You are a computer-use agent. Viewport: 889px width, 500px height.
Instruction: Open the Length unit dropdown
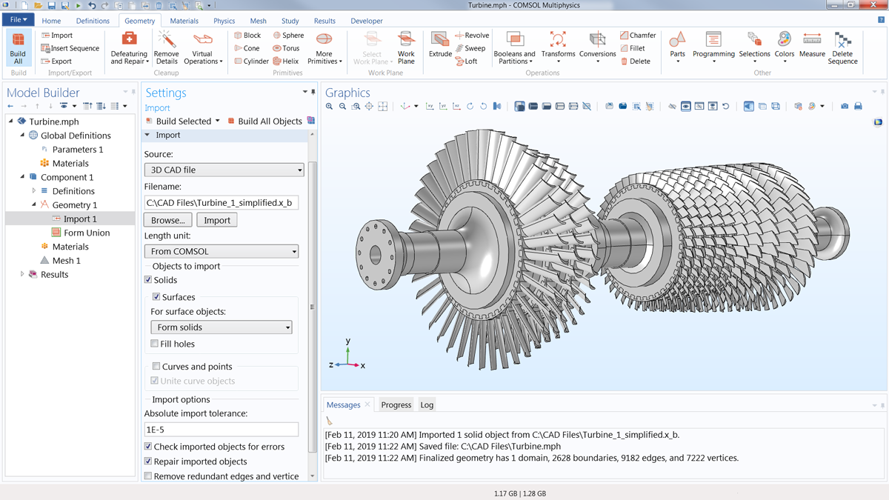point(222,251)
